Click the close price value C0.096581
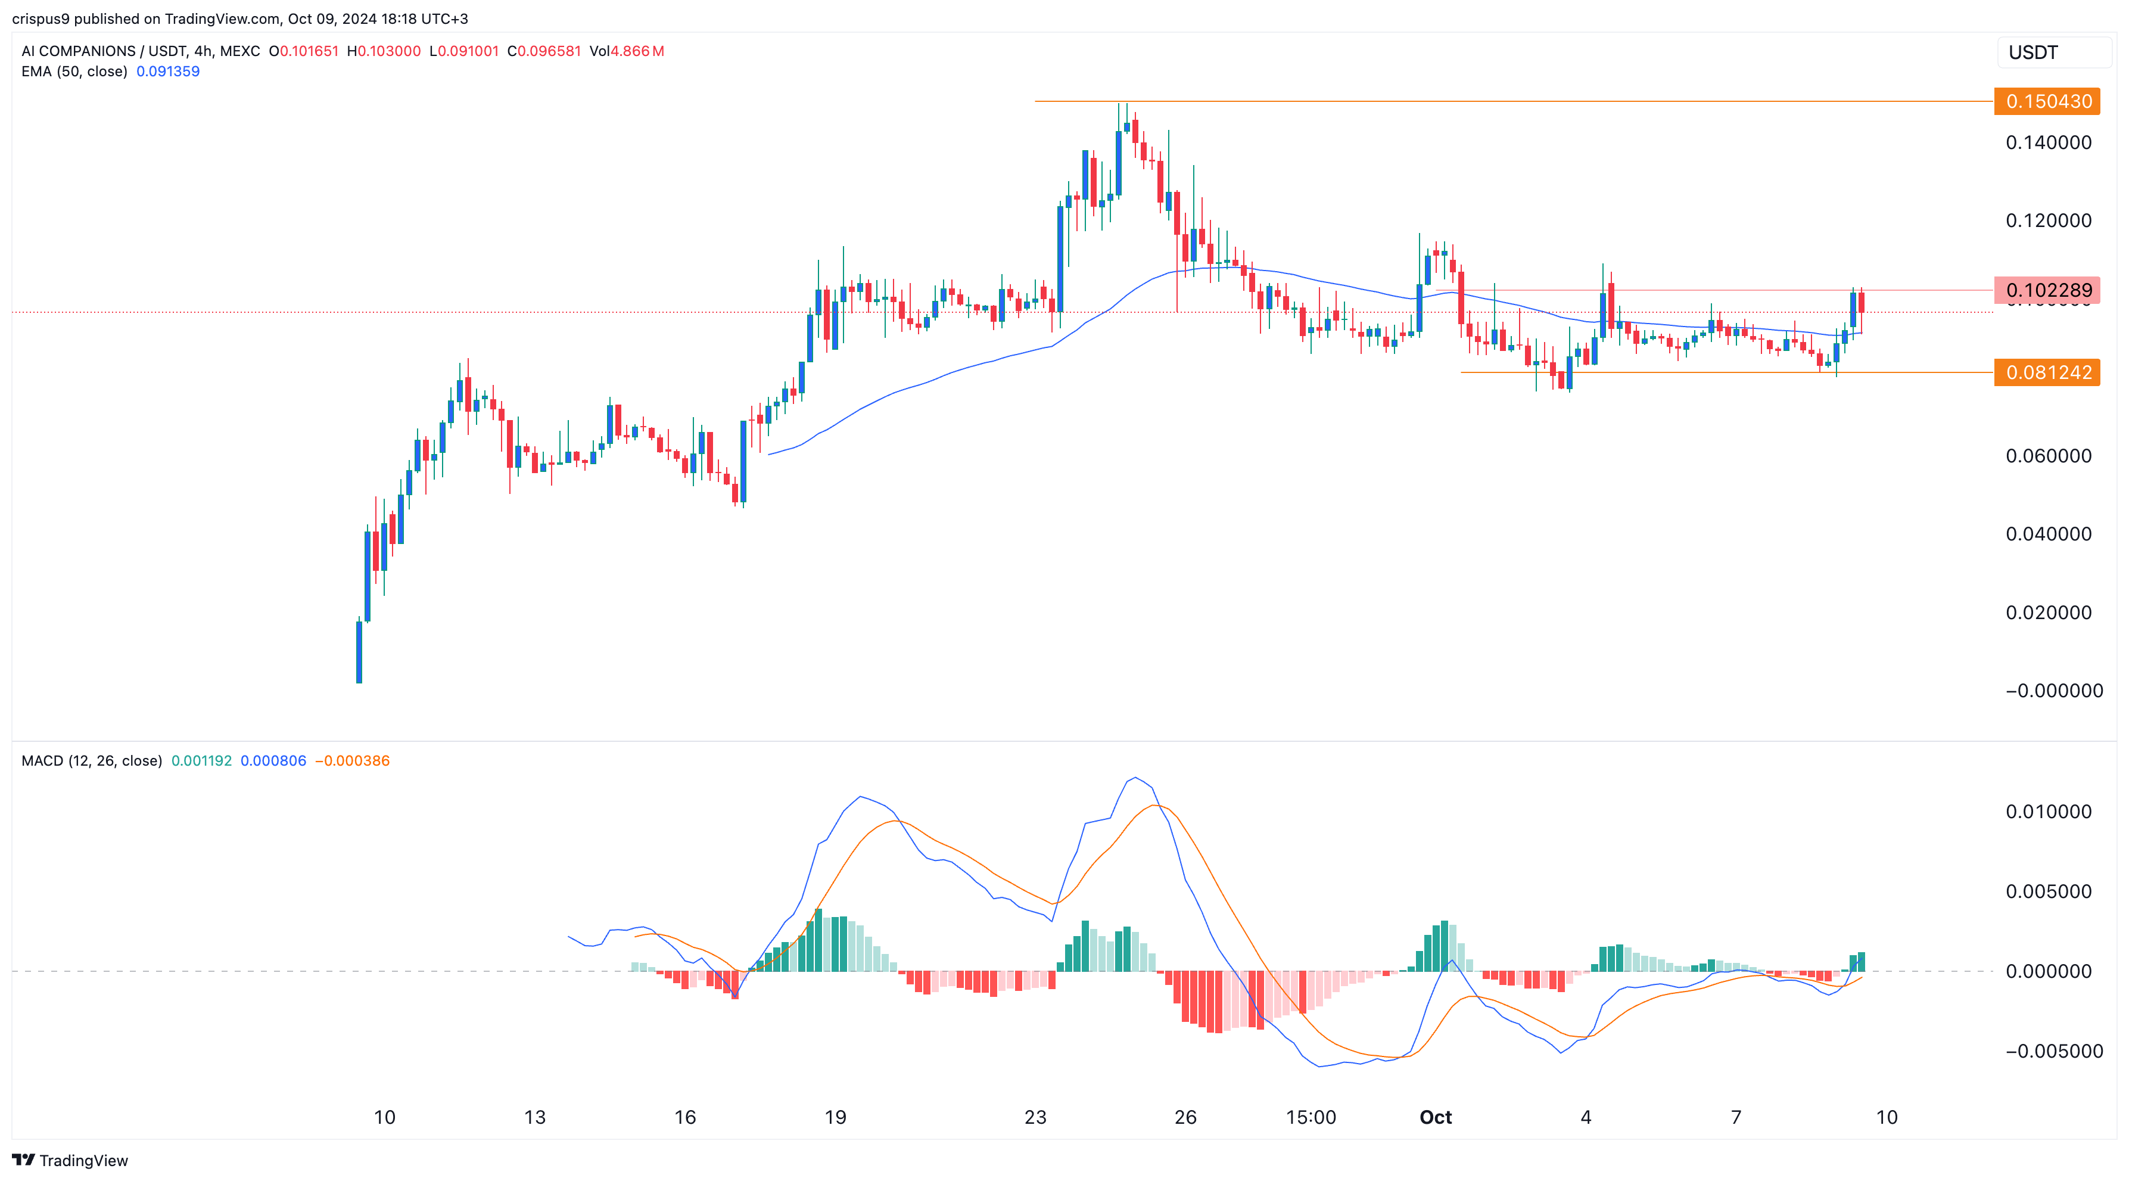The height and width of the screenshot is (1181, 2129). pos(544,51)
